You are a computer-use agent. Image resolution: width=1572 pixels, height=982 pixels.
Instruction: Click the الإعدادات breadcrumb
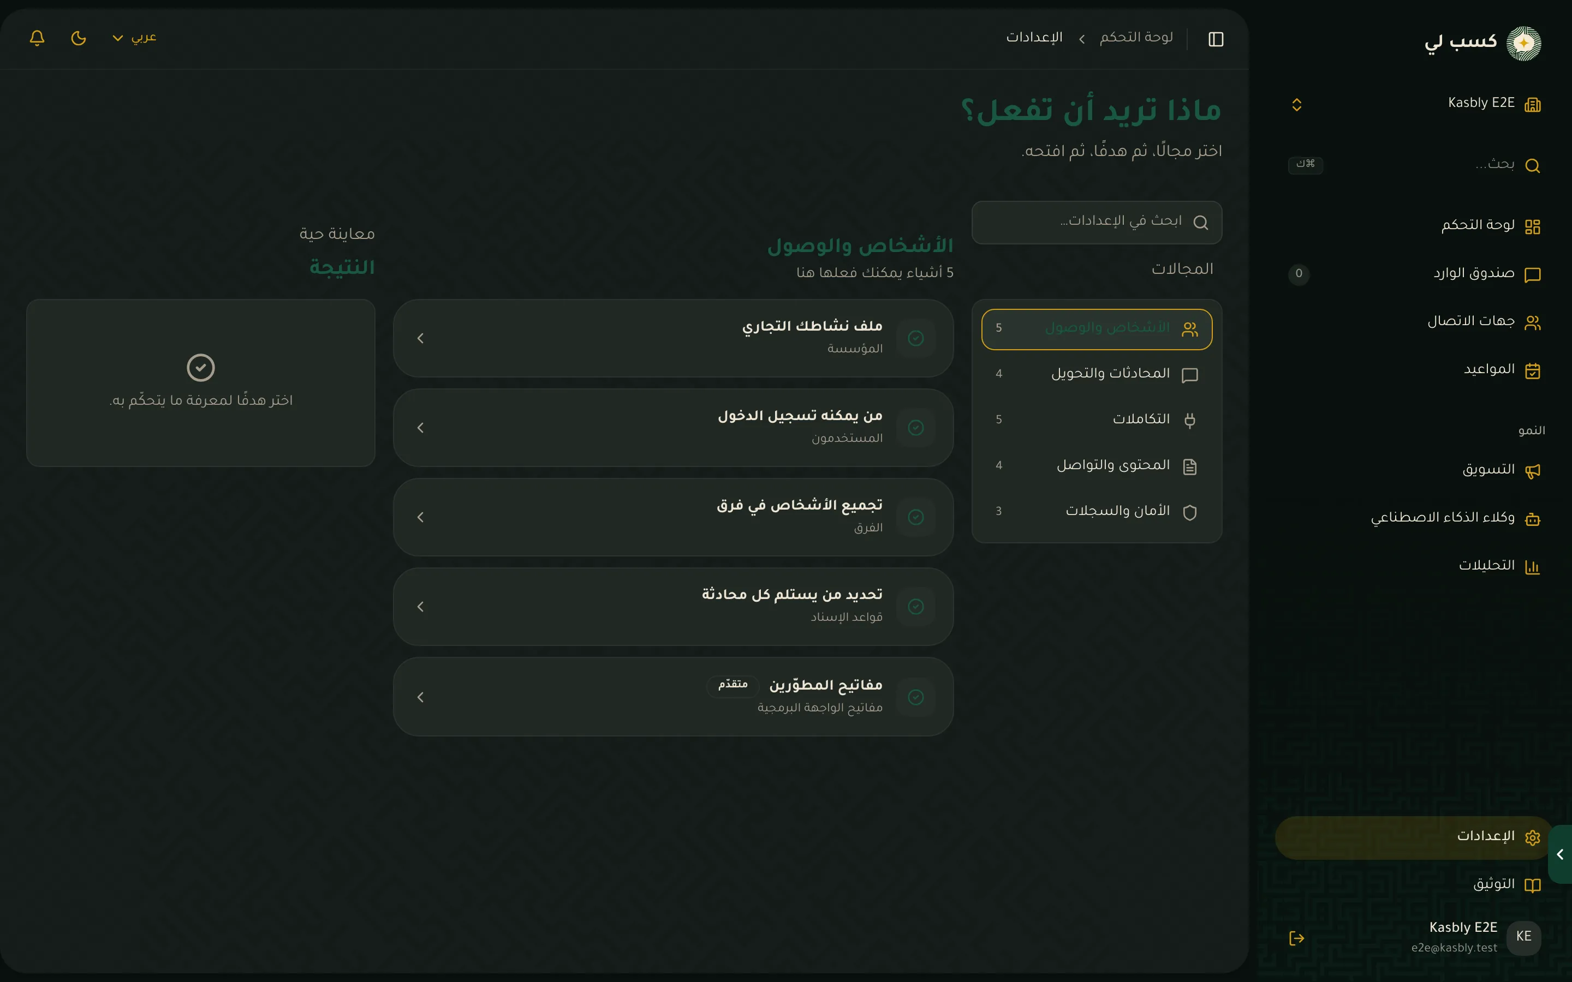pyautogui.click(x=1034, y=38)
